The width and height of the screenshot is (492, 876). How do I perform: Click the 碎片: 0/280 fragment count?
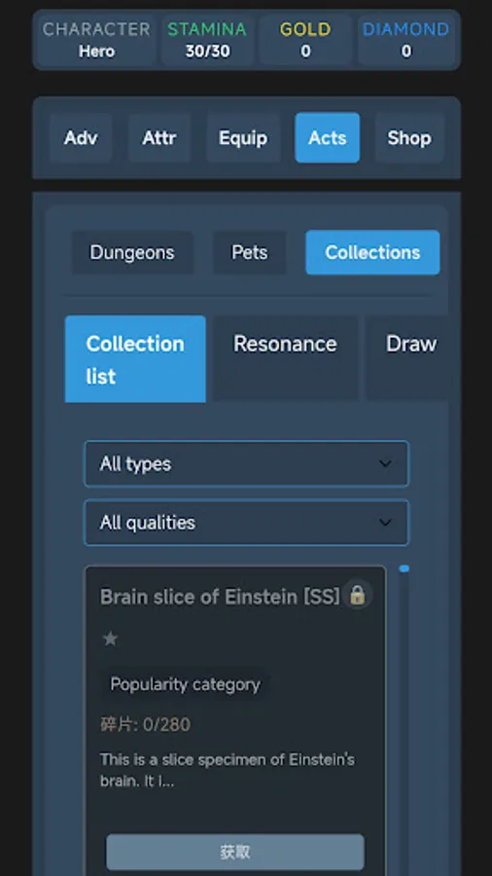pos(145,724)
